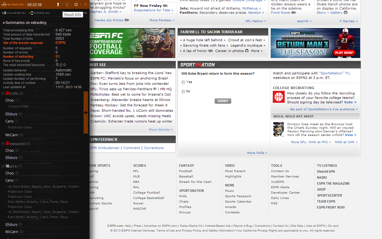Screen dimensions: 382x239
Task: Open Garber: Stafford key headline
Action: 131,73
